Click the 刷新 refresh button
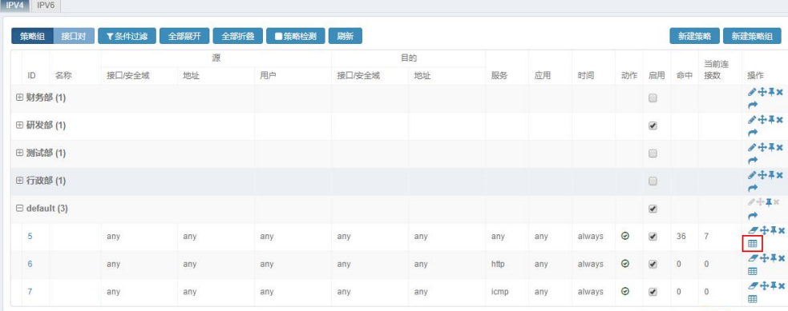The image size is (788, 311). (345, 36)
